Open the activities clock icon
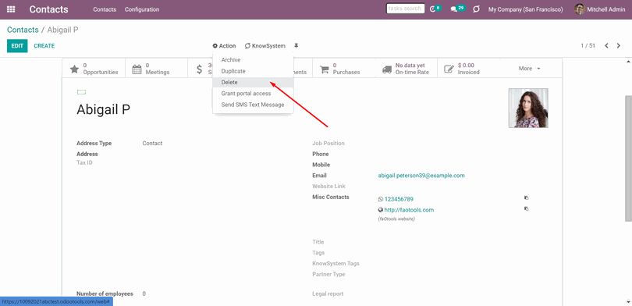 [433, 9]
